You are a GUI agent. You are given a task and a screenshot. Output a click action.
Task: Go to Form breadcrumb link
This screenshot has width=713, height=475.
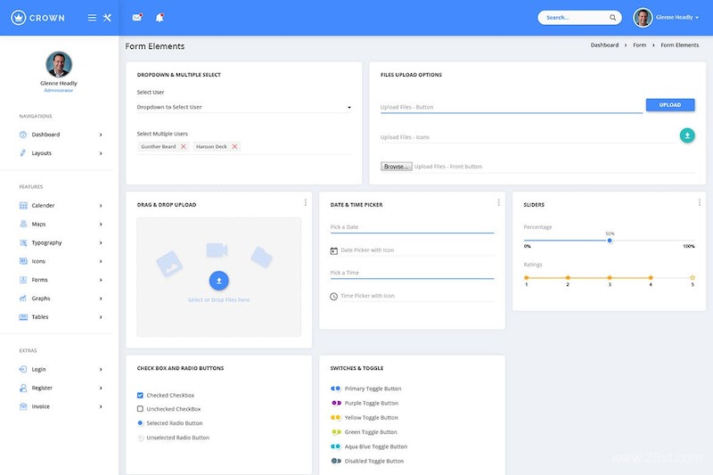639,45
